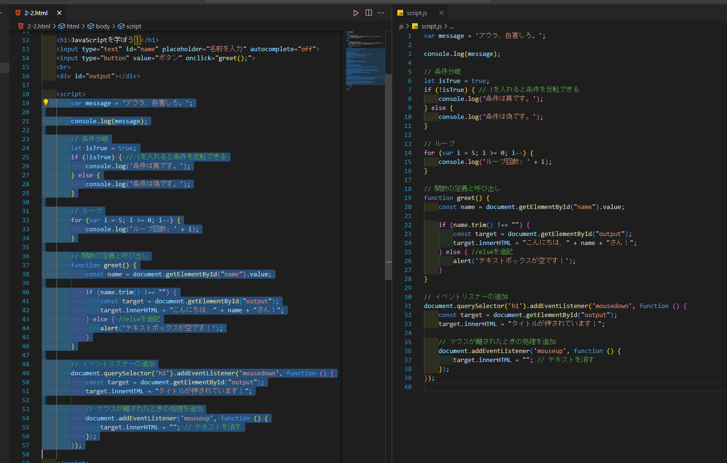The image size is (727, 463).
Task: Click line number 18 in 2-2.html gutter
Action: pos(26,94)
